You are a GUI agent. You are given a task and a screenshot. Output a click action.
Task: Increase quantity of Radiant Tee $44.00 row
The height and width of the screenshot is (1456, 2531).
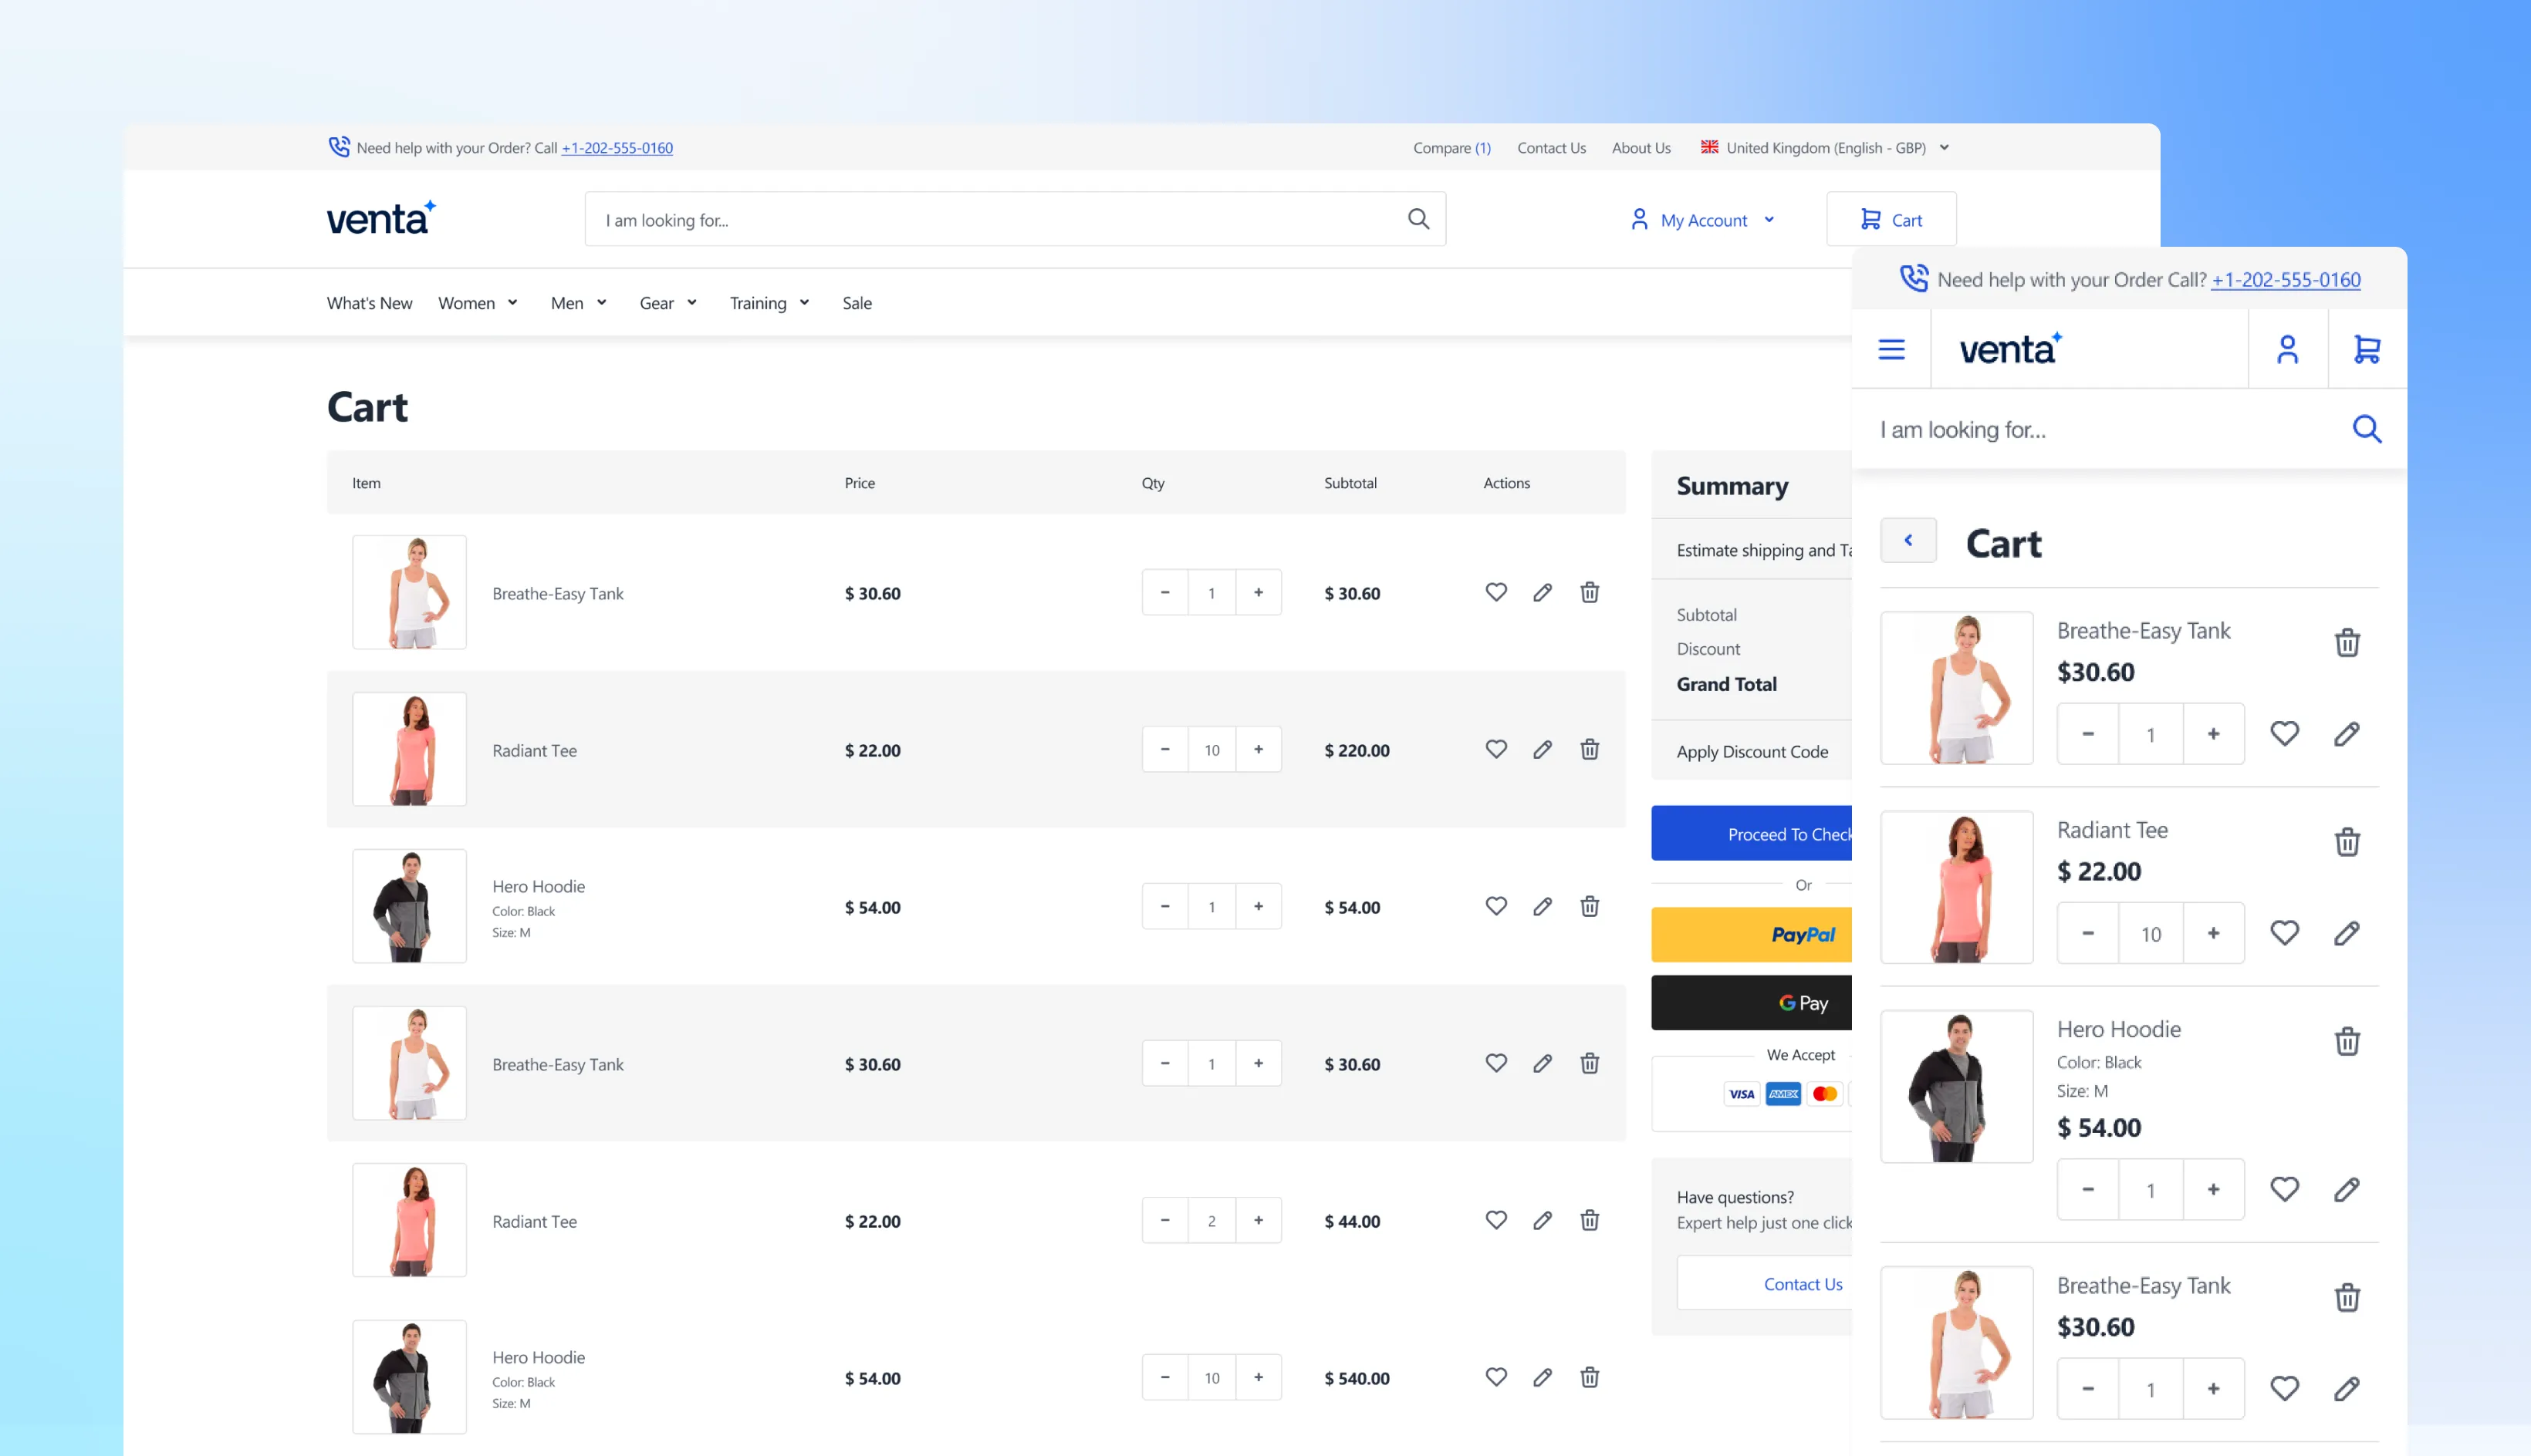[x=1258, y=1220]
